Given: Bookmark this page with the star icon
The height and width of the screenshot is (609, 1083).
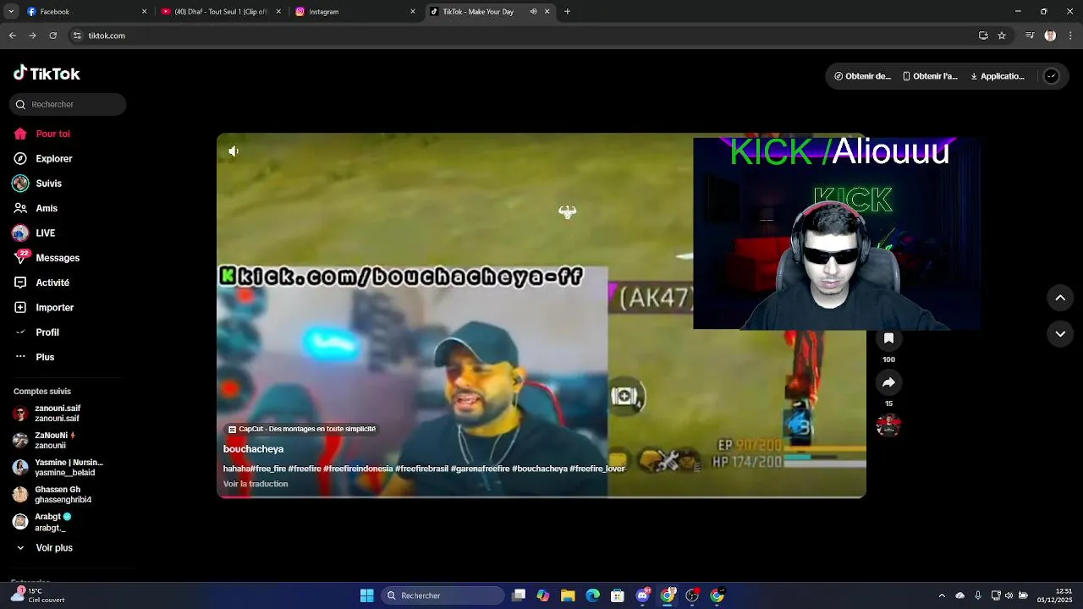Looking at the screenshot, I should click(x=1002, y=36).
